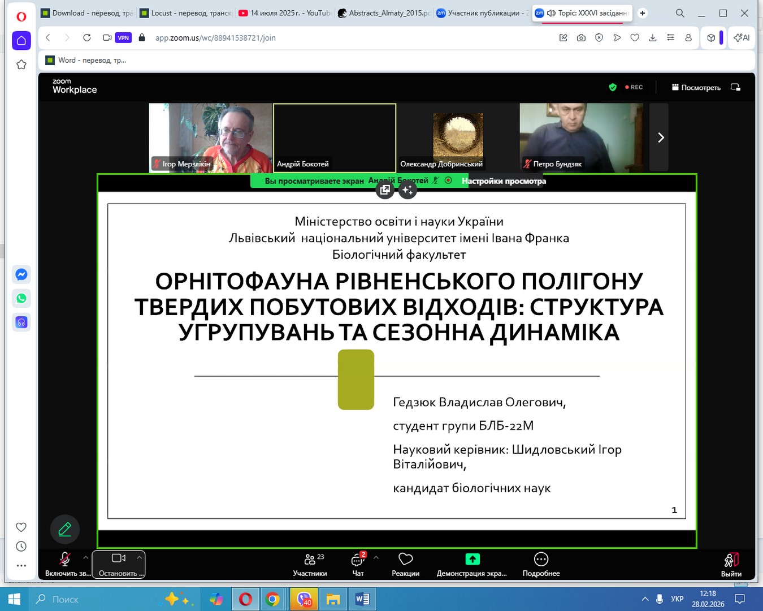This screenshot has height=611, width=763.
Task: Click the green pencil annotate button
Action: coord(65,529)
